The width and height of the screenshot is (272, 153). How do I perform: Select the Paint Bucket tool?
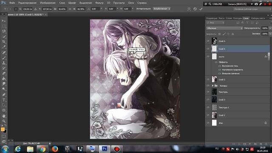(4, 79)
